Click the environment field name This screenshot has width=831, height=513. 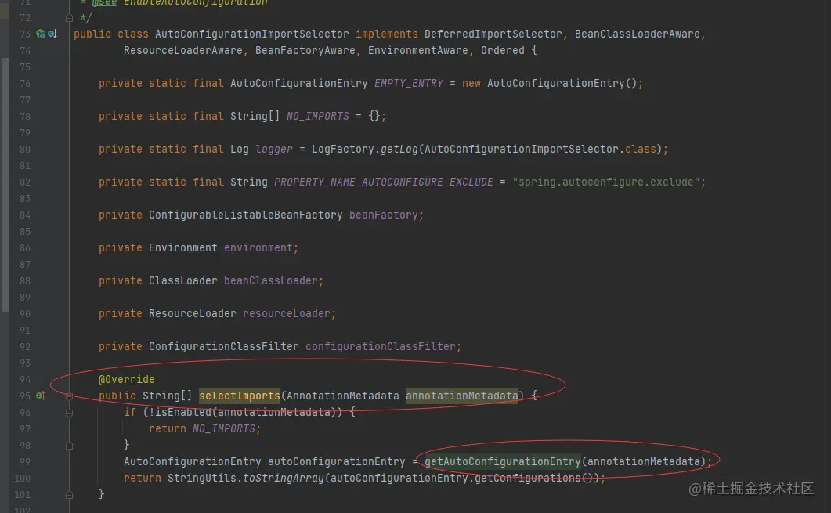pos(258,247)
